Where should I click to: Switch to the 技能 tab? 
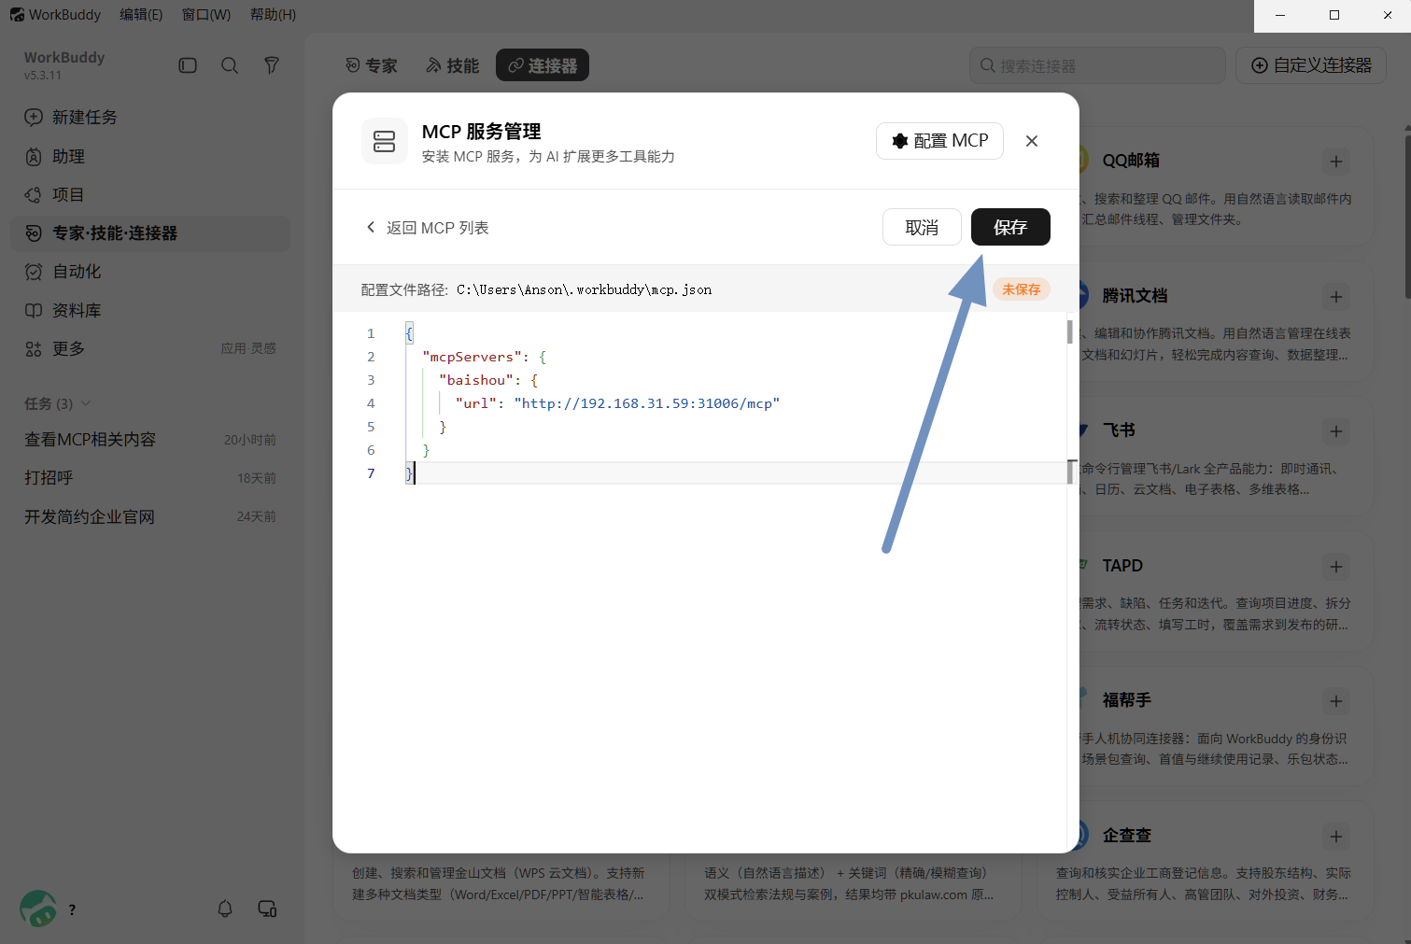click(453, 65)
